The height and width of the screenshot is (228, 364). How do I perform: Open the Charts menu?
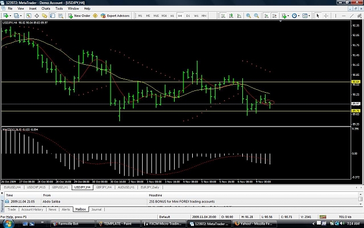[x=46, y=9]
